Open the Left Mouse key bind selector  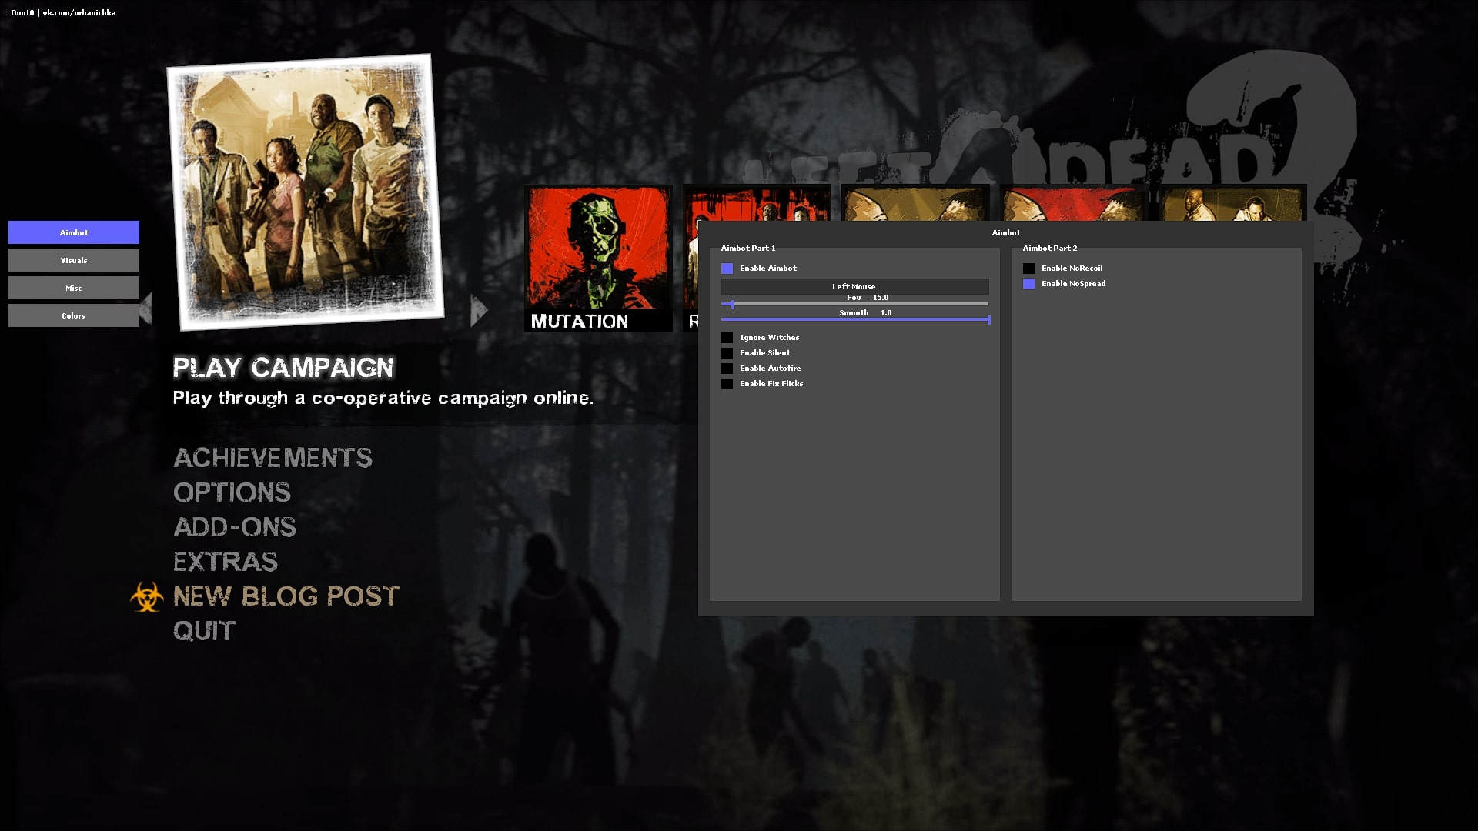click(854, 286)
